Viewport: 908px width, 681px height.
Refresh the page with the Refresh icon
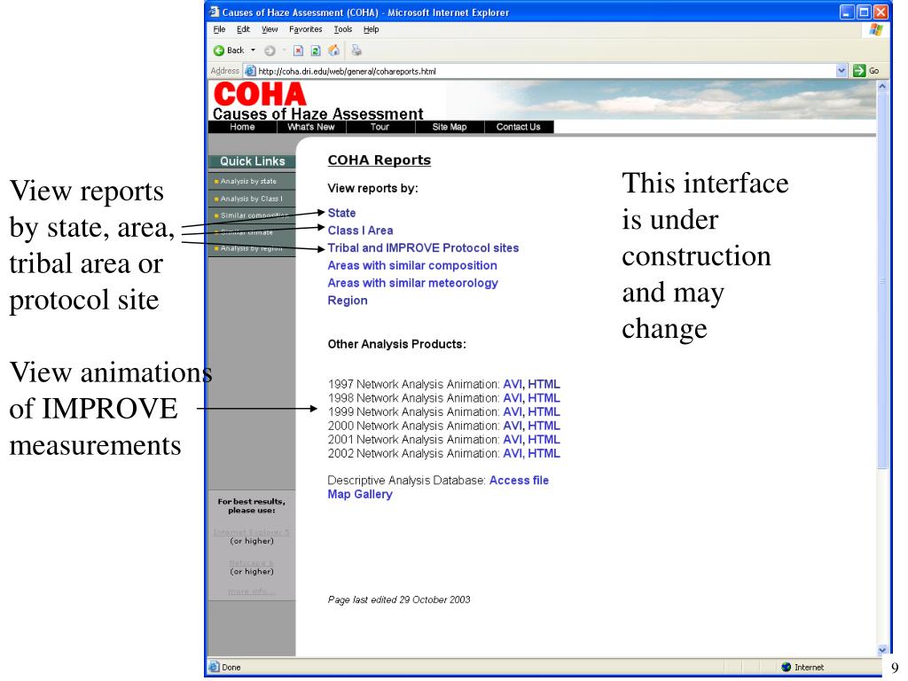[x=316, y=51]
